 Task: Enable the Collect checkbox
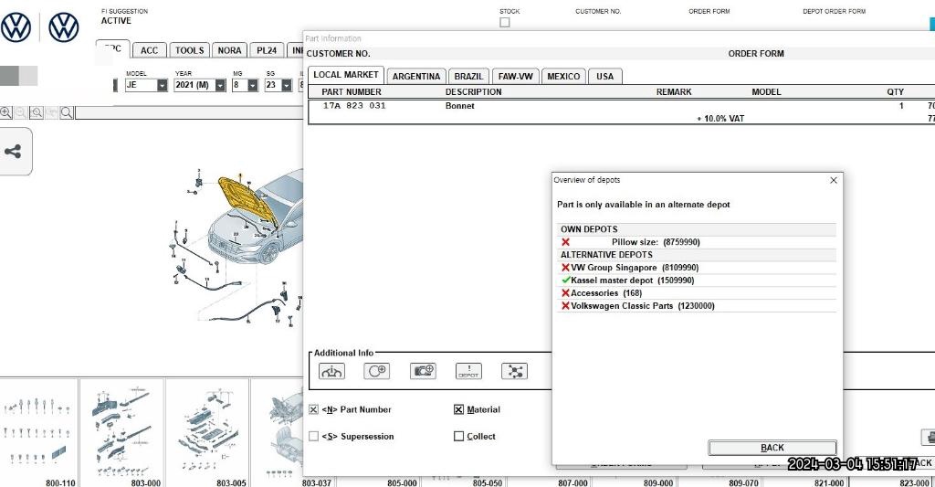[x=459, y=437]
